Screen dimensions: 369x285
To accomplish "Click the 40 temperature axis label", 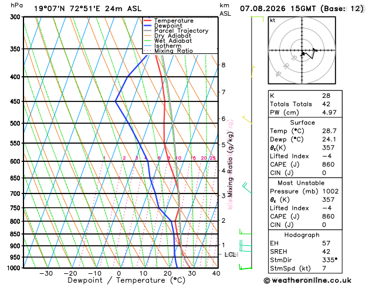I will coord(216,273).
